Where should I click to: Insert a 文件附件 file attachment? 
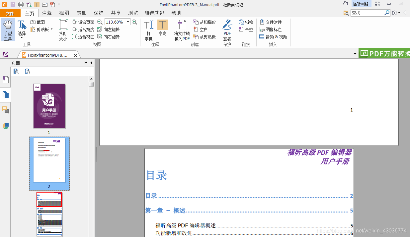(x=271, y=22)
